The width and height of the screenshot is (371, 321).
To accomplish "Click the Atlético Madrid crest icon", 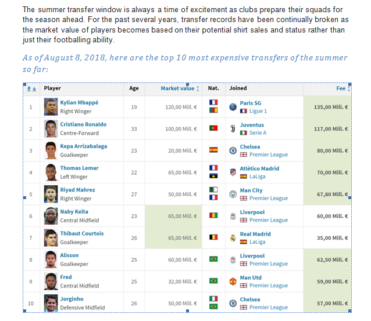I will pyautogui.click(x=233, y=172).
